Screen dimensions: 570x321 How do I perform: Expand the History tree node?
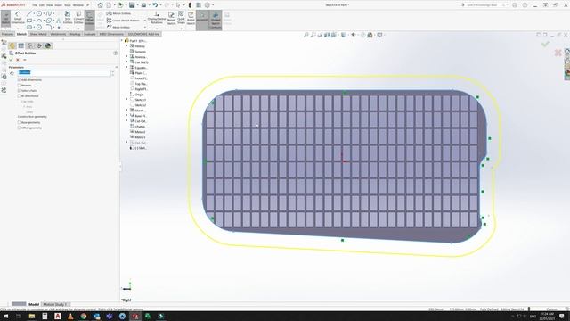click(x=126, y=46)
